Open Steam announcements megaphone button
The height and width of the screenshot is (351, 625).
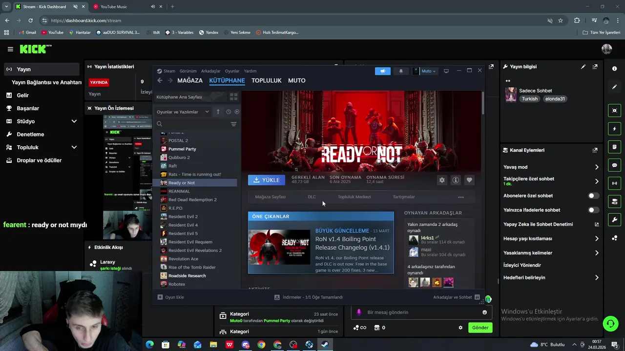tap(383, 71)
